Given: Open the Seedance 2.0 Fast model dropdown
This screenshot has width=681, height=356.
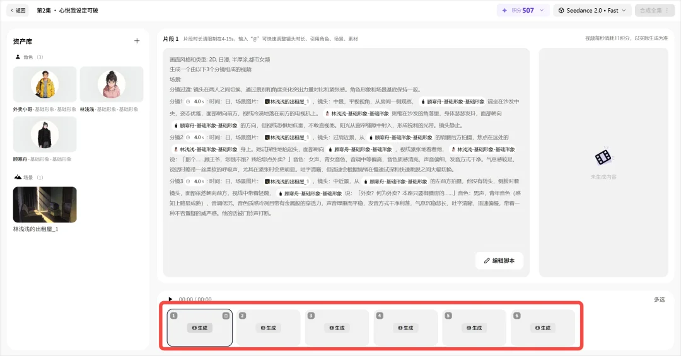Looking at the screenshot, I should point(587,10).
